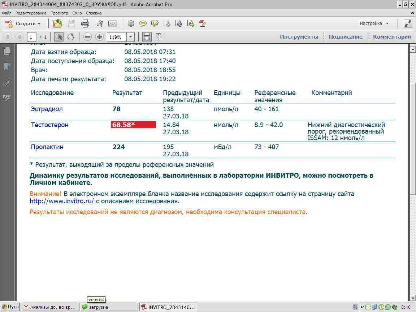
Task: Switch to the Анализы browser taskbar window
Action: [50, 307]
